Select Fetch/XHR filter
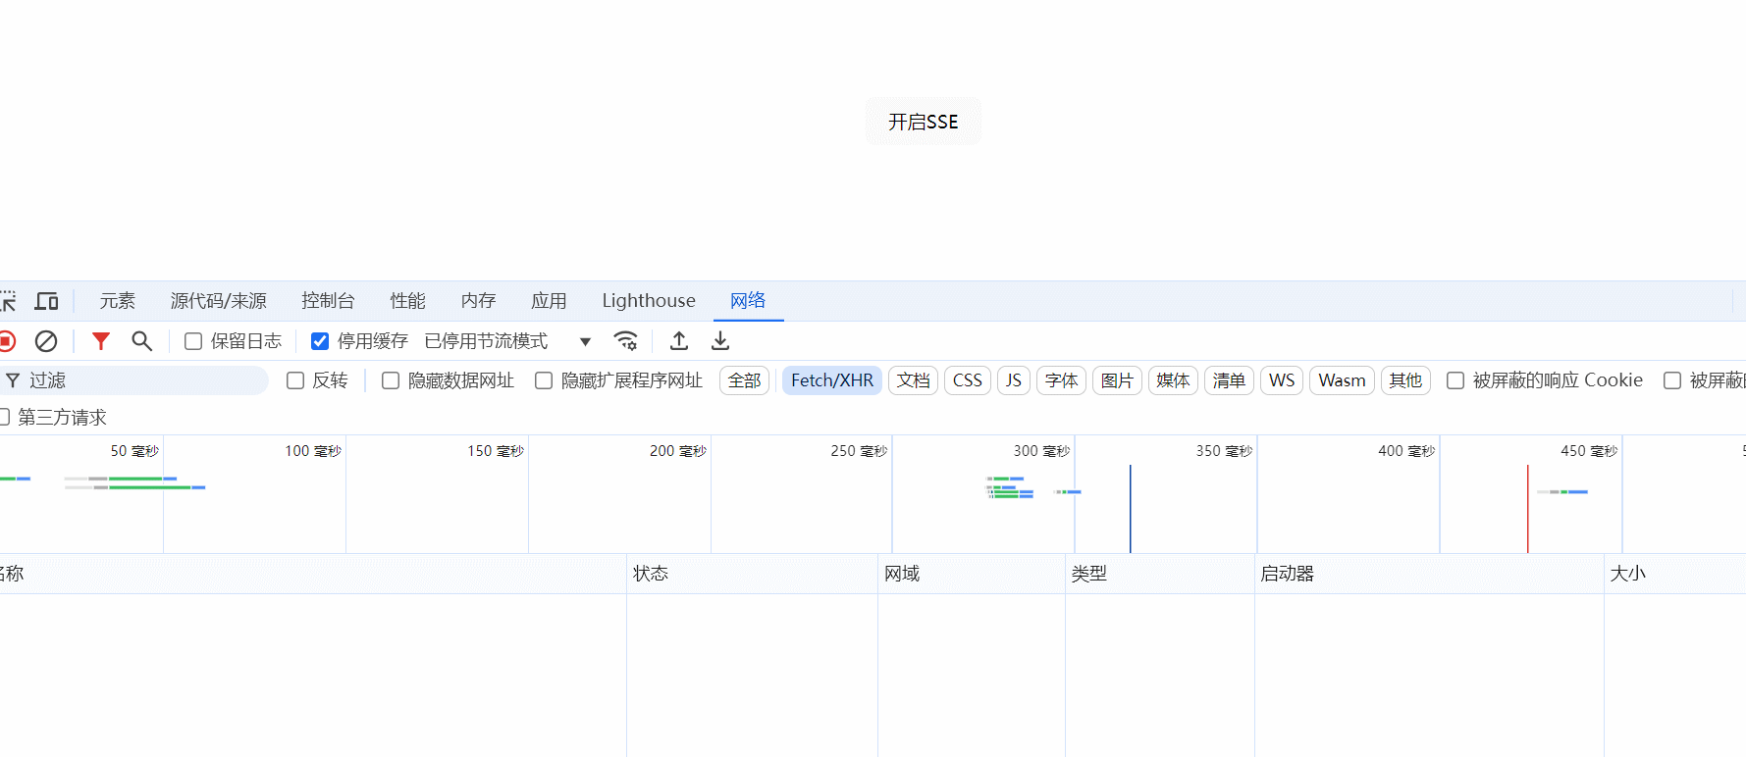 pyautogui.click(x=832, y=380)
